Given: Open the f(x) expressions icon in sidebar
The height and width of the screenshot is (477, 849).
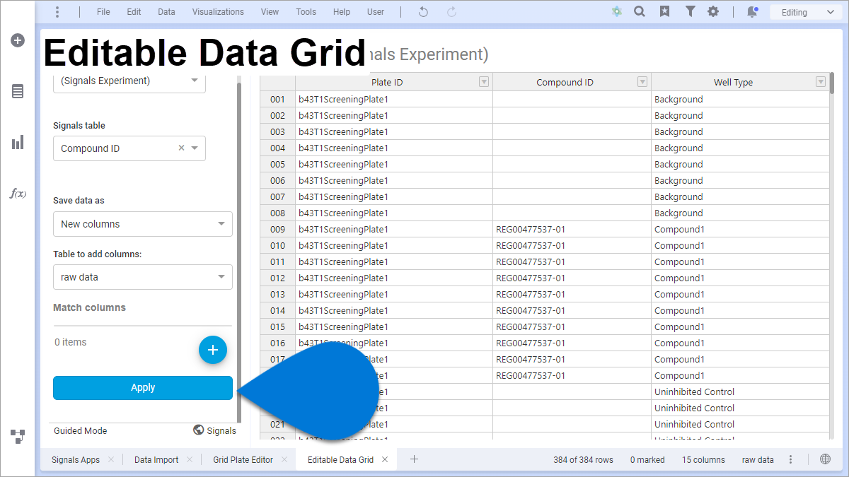Looking at the screenshot, I should point(18,193).
